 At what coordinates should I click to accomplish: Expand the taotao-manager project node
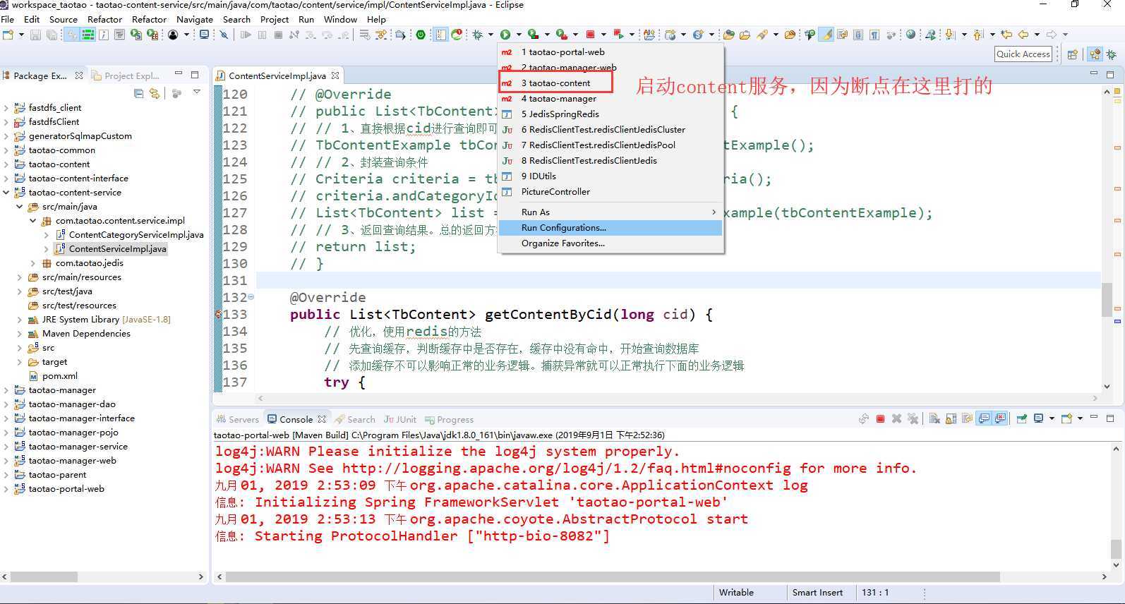(6, 390)
